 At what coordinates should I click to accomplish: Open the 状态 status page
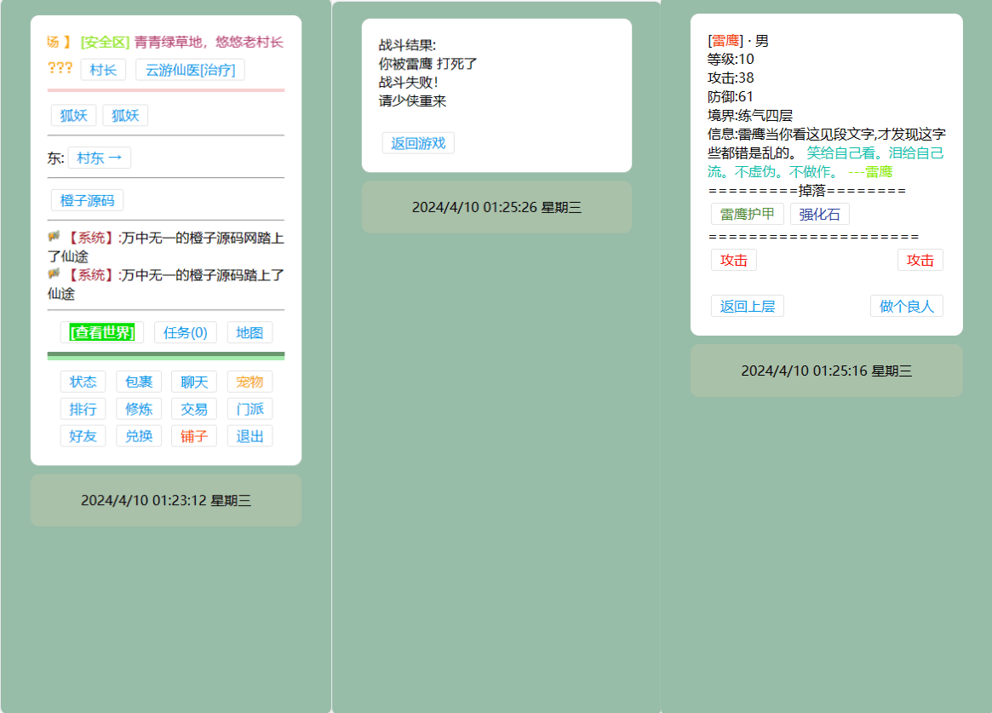coord(83,382)
